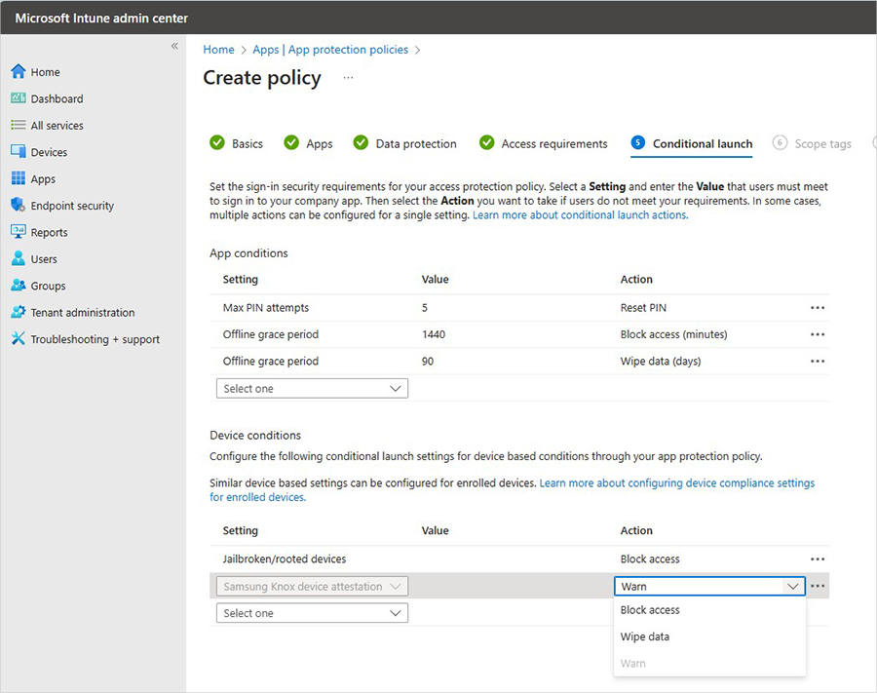Screen dimensions: 877x693
Task: Open Dashboard from the sidebar
Action: [x=57, y=98]
